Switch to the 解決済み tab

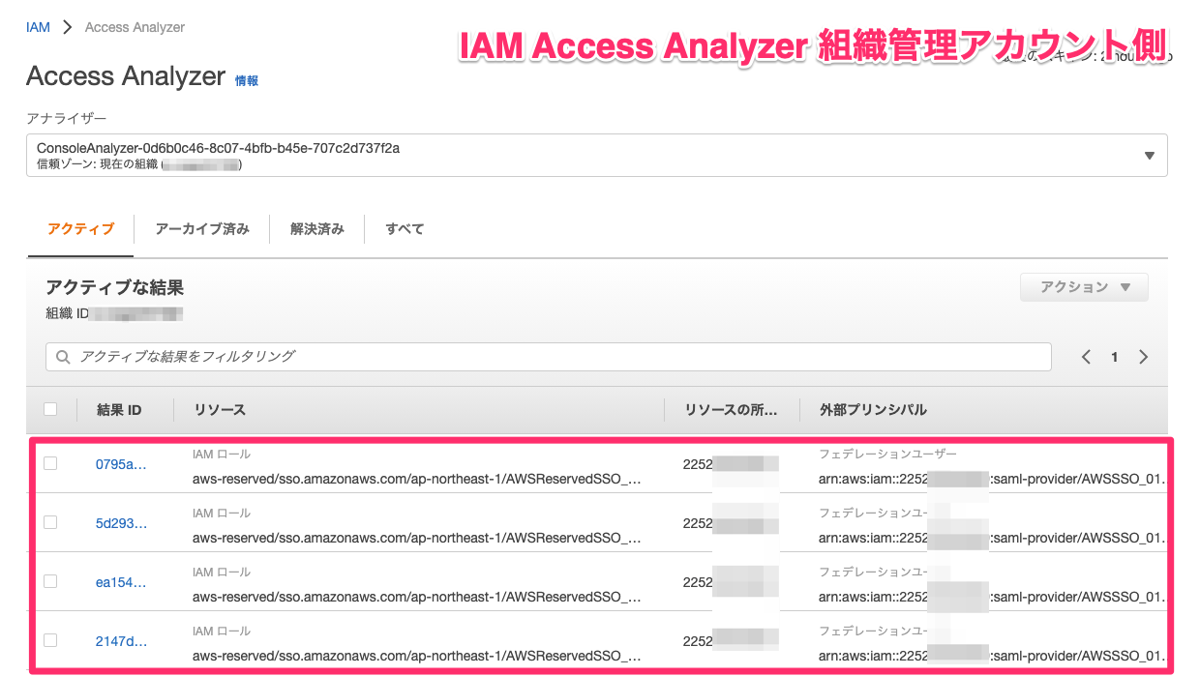point(317,229)
